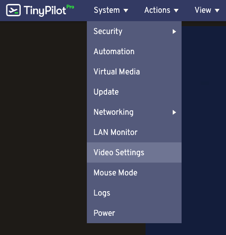The image size is (226, 235).
Task: Select the Update menu entry
Action: click(x=134, y=92)
